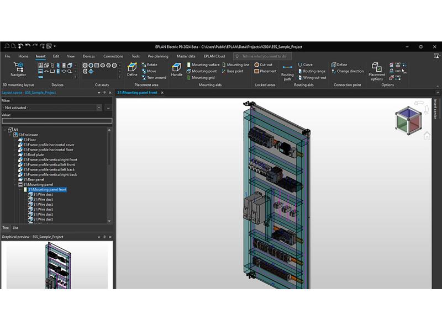Collapse the S1:Mounting panel tree node
Viewport: 442px width, 331px height.
(15, 185)
